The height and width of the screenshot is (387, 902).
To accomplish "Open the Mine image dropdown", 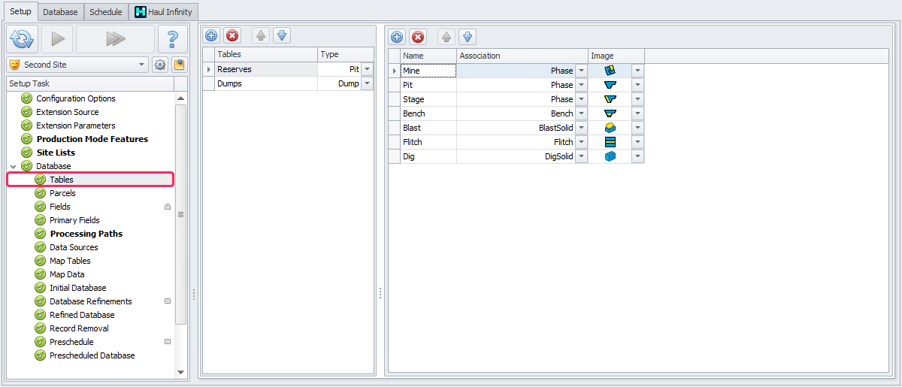I will point(637,71).
